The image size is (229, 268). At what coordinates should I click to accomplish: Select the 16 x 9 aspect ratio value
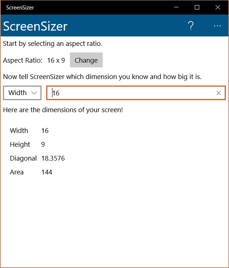(56, 60)
